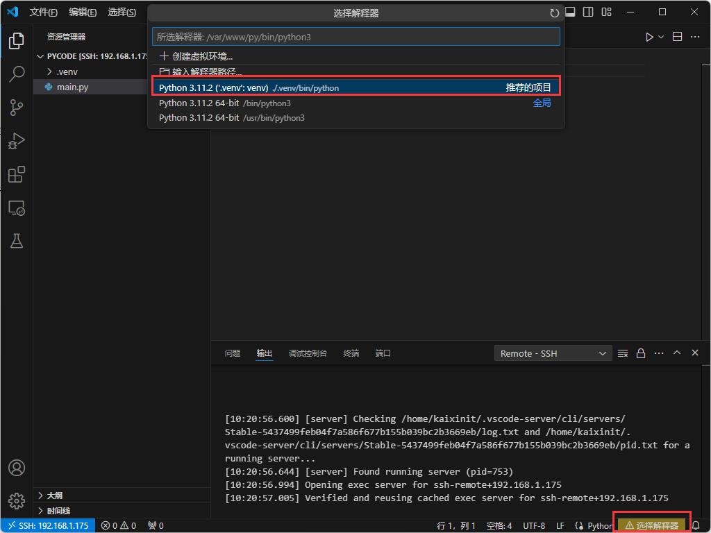Screen dimensions: 711x533
Task: Switch to the 终端 terminal tab
Action: (x=351, y=353)
